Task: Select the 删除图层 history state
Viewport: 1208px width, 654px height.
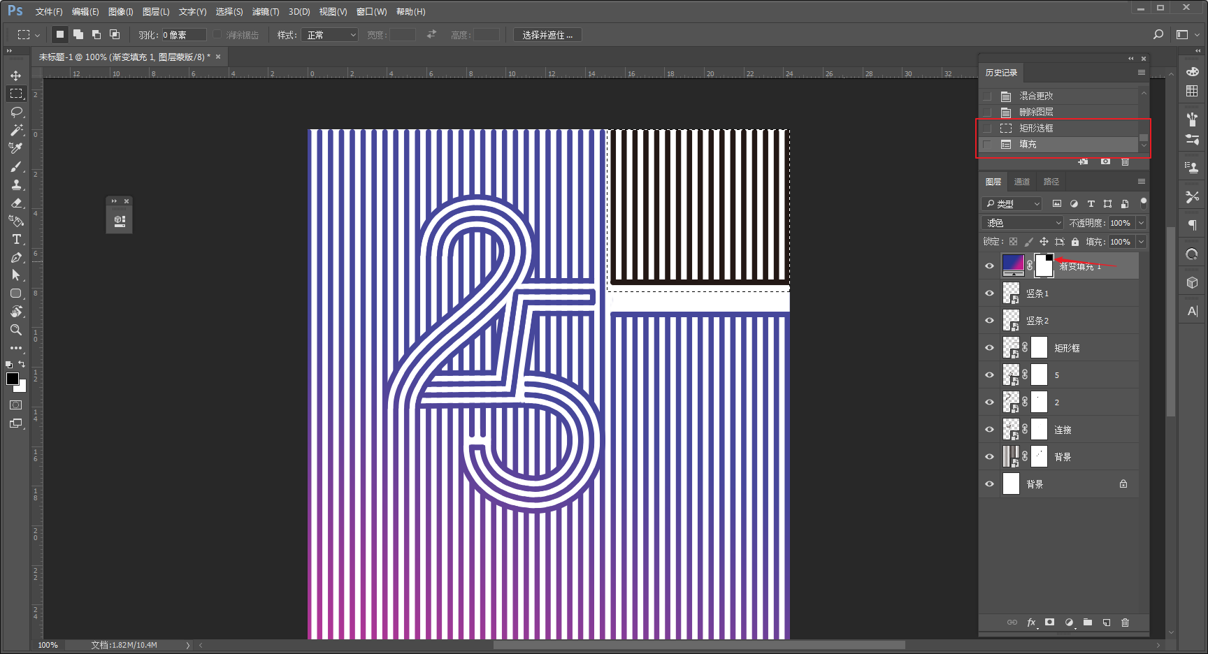Action: tap(1059, 112)
